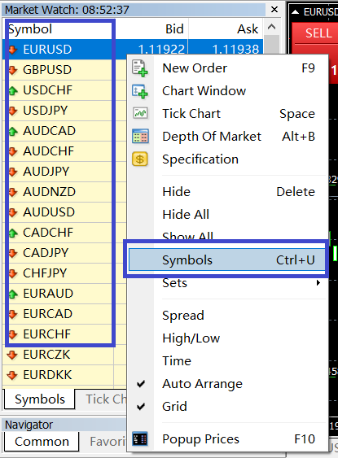Click the Navigator panel title
This screenshot has width=338, height=458.
(x=29, y=425)
